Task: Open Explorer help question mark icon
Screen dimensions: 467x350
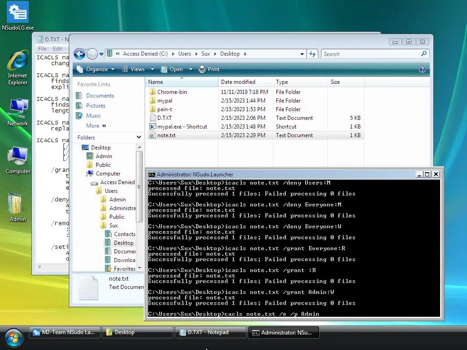Action: (x=422, y=69)
